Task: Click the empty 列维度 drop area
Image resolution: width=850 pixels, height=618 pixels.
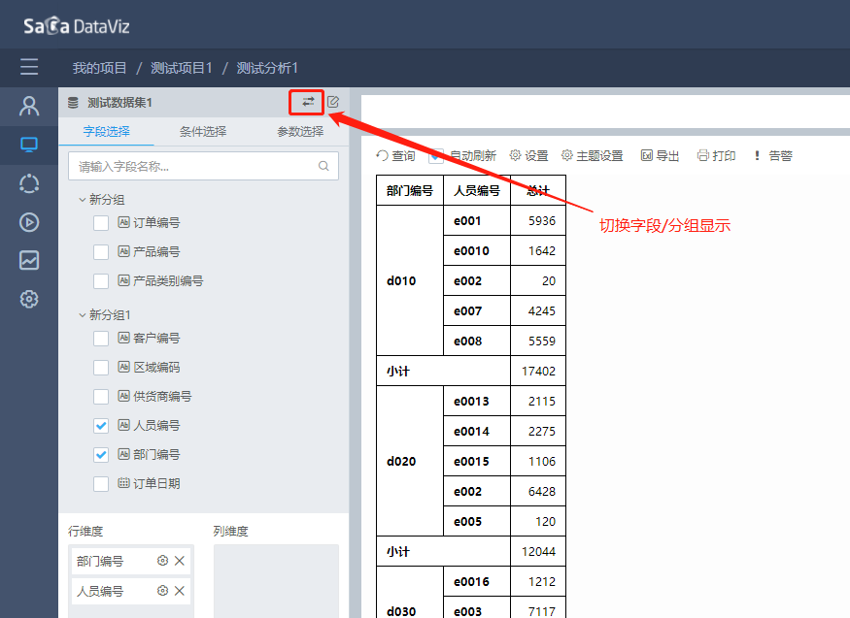Action: [276, 581]
